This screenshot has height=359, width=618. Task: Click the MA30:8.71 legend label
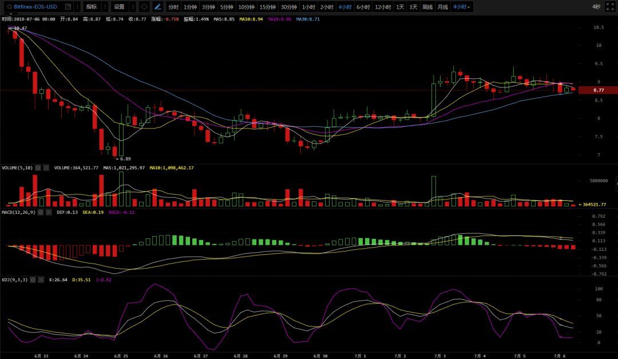(308, 19)
